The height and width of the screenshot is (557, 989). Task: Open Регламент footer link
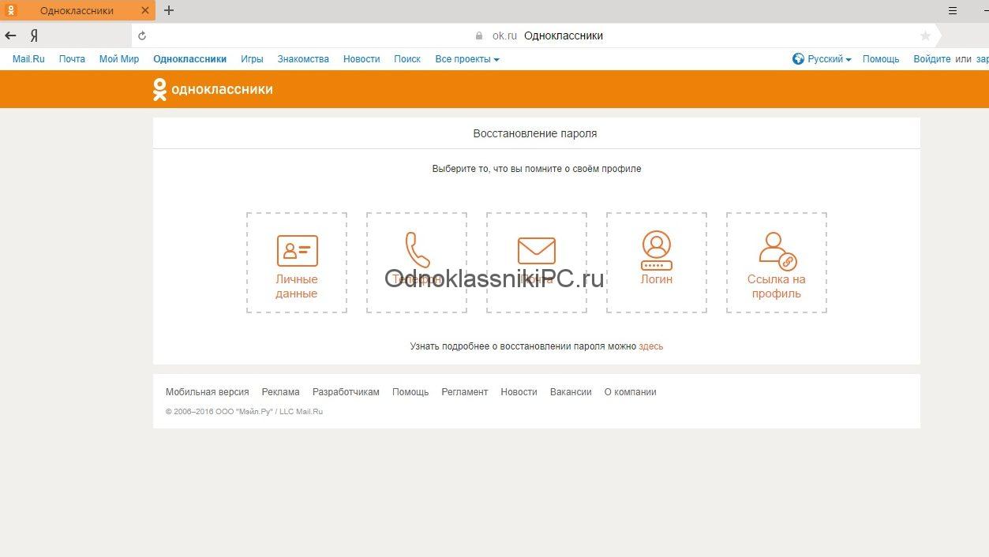coord(465,392)
